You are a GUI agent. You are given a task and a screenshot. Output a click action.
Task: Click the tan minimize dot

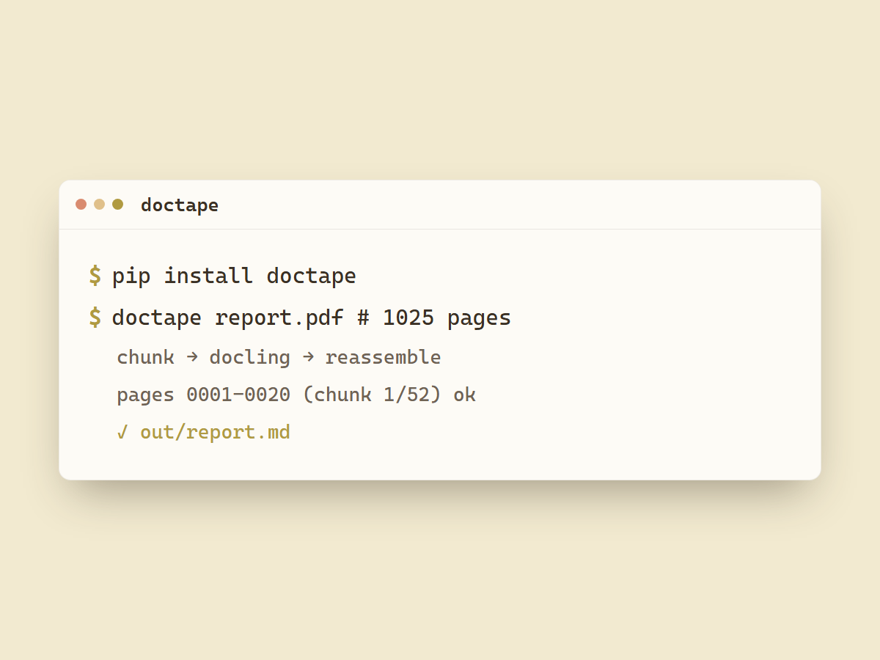point(99,205)
